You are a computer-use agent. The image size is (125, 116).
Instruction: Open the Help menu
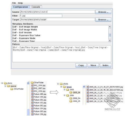tap(20, 3)
